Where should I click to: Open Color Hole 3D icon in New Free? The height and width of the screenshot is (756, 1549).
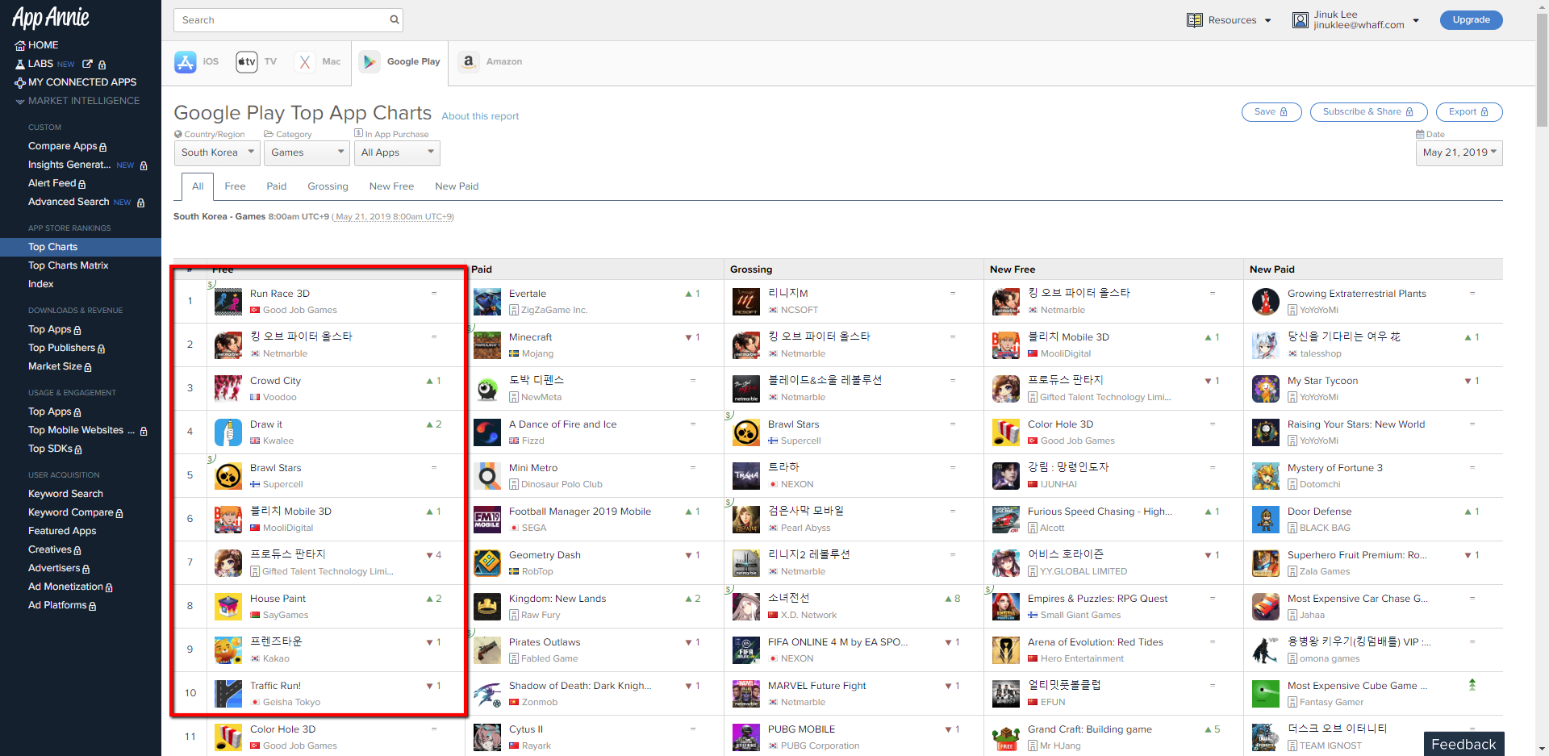coord(1006,432)
